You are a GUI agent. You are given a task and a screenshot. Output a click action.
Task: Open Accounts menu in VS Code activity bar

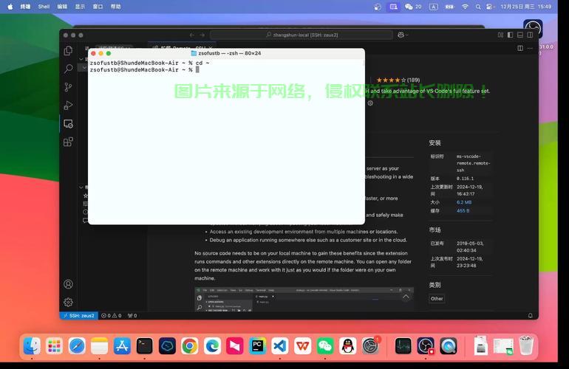click(x=68, y=284)
